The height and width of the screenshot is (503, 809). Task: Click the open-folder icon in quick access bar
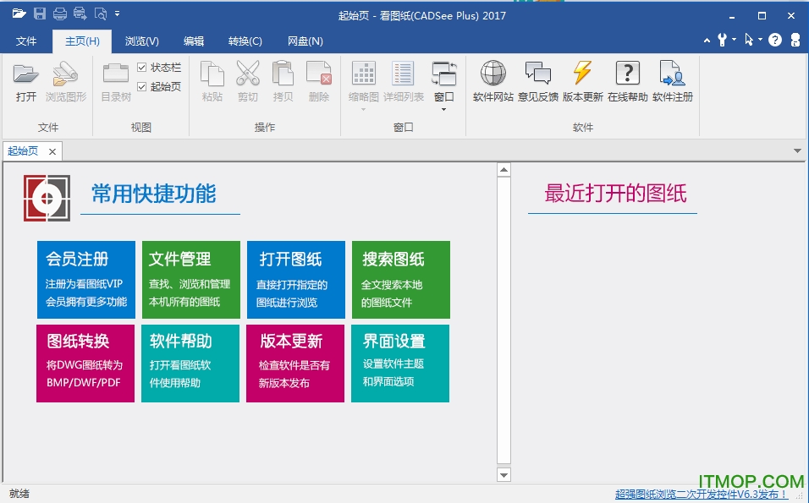(19, 14)
